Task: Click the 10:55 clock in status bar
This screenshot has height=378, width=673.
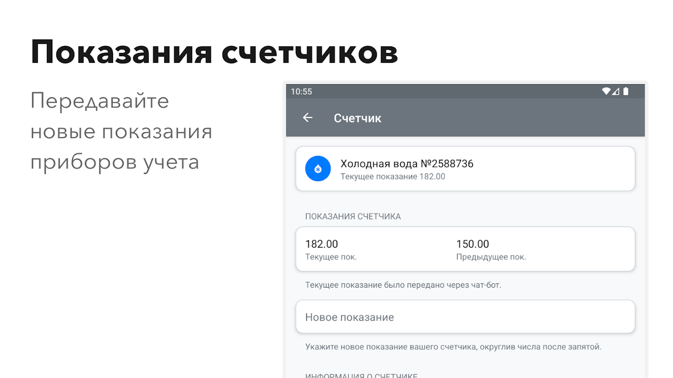Action: point(301,92)
